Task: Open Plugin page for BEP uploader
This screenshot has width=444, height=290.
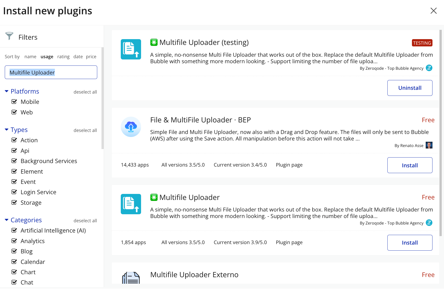Action: [x=289, y=165]
